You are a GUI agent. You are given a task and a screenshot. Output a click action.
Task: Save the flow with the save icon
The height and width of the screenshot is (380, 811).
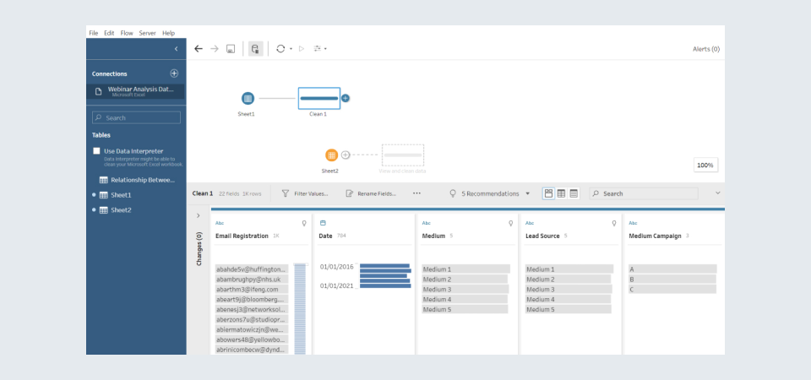pyautogui.click(x=231, y=49)
